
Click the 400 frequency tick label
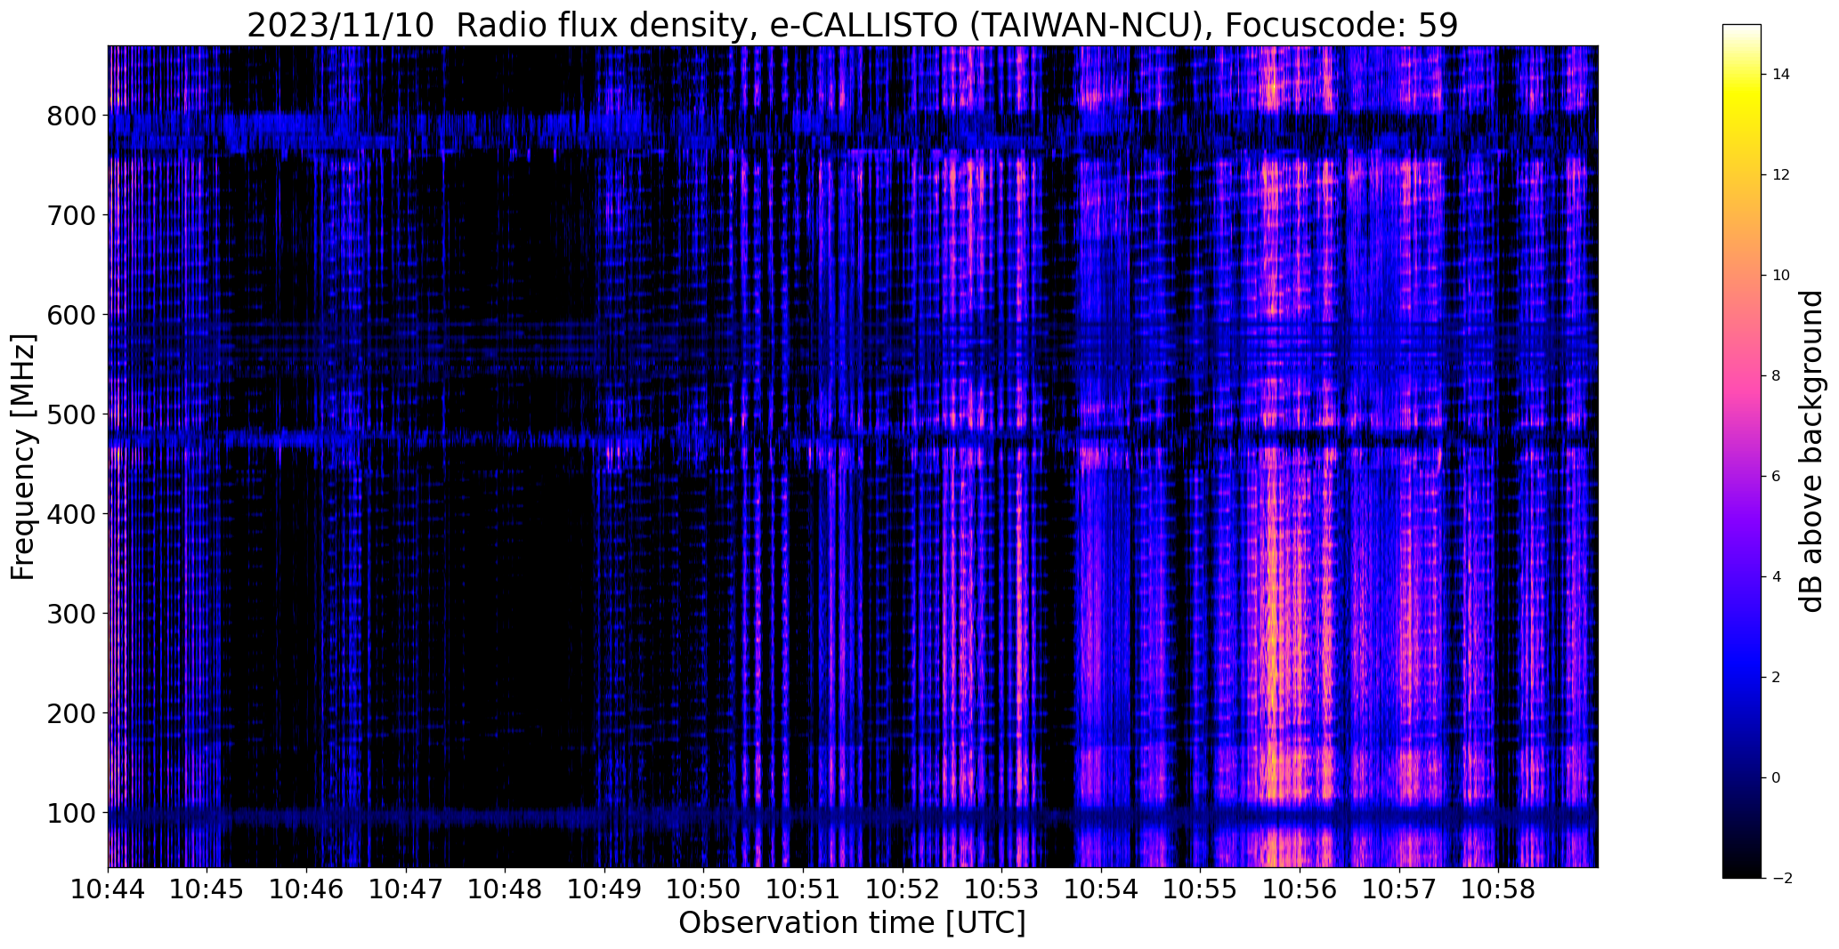click(70, 515)
